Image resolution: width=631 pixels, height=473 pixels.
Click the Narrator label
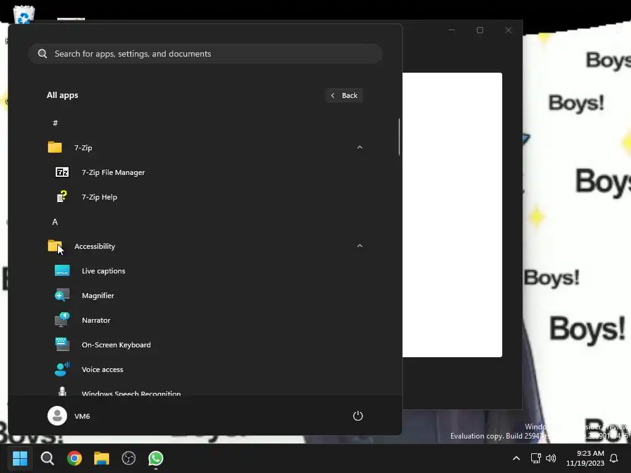(x=96, y=320)
